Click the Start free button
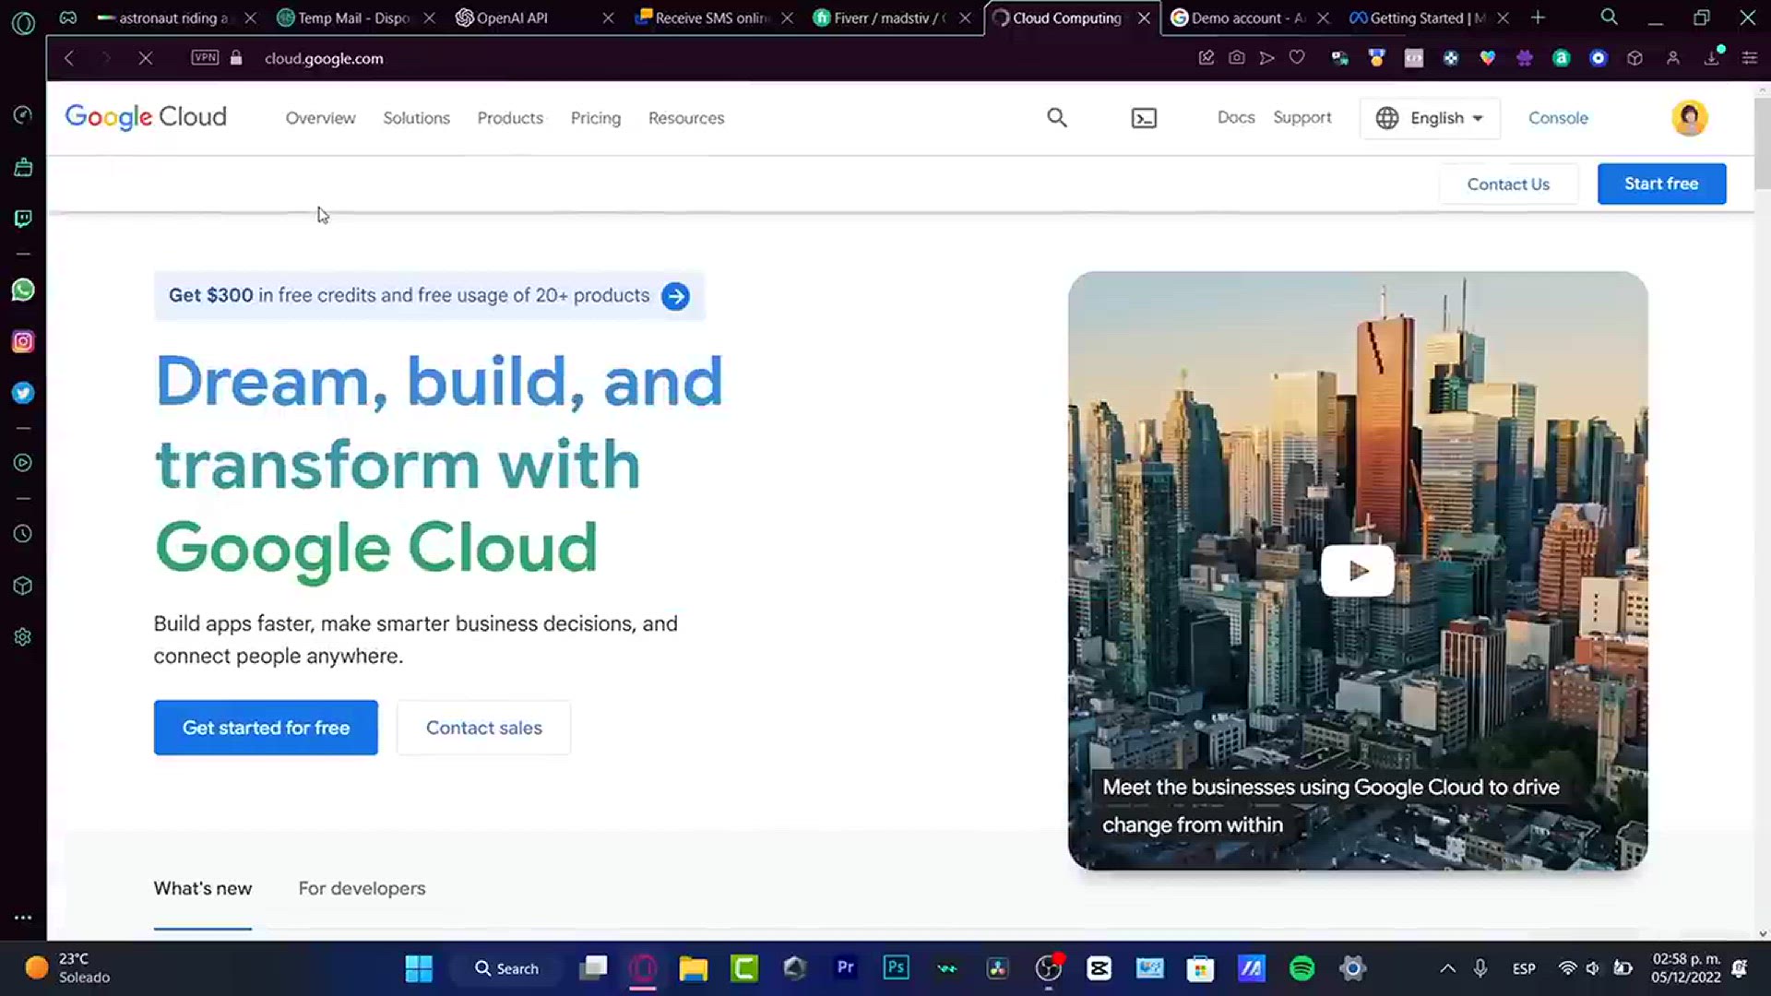The height and width of the screenshot is (996, 1771). [1661, 184]
